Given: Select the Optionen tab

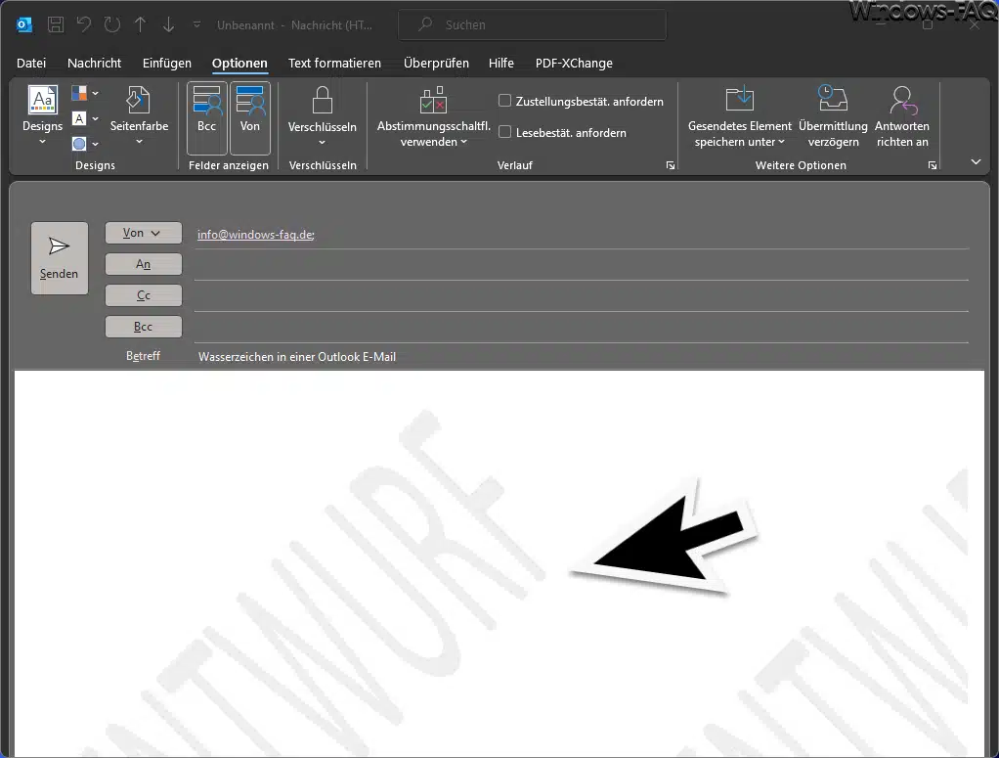Looking at the screenshot, I should (x=239, y=64).
